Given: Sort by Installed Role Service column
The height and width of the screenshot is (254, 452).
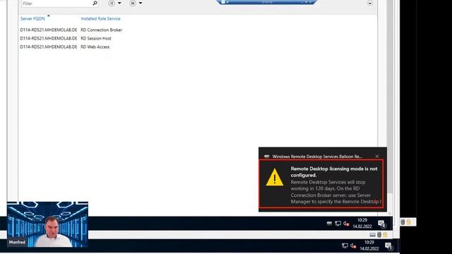Looking at the screenshot, I should click(x=100, y=19).
